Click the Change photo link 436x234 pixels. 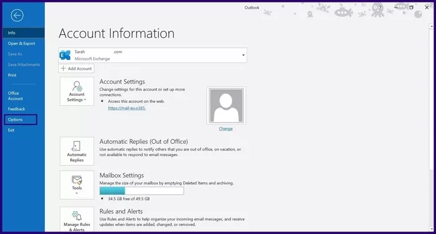coord(225,129)
